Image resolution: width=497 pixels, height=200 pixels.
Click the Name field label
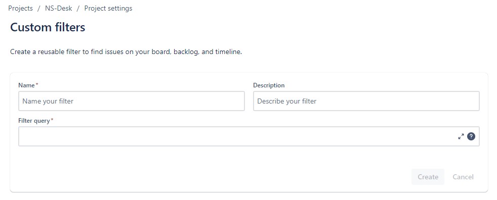[x=26, y=85]
